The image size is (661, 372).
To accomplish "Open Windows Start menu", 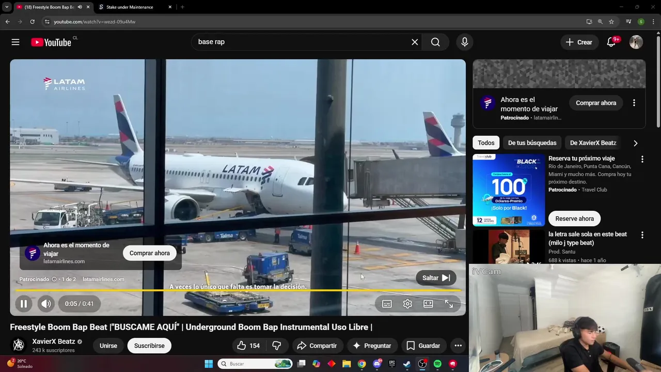I will click(209, 364).
